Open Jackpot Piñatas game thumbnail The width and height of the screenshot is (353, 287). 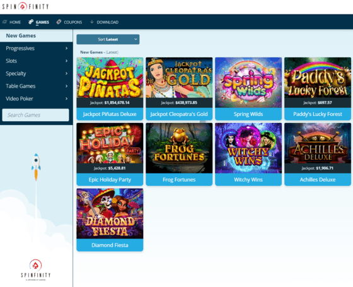(110, 78)
